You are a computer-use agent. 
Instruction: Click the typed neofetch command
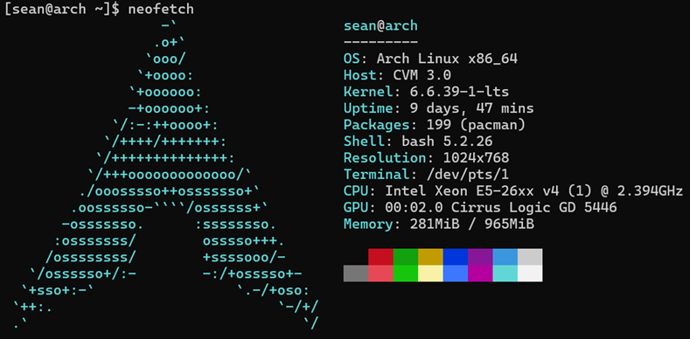pyautogui.click(x=161, y=10)
